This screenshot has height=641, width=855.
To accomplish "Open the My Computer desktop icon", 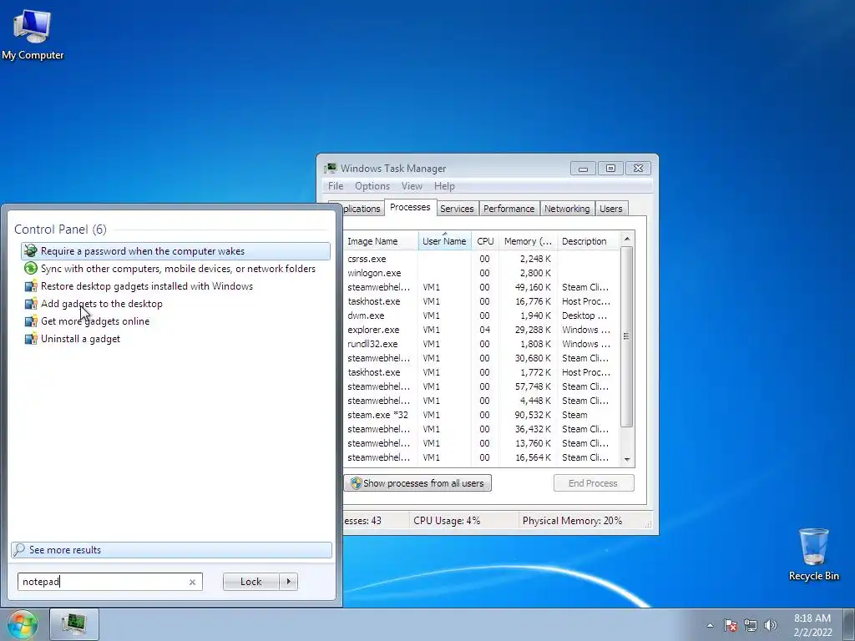I will 33,35.
